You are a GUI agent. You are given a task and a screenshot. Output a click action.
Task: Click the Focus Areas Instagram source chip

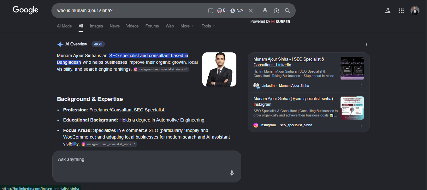point(109,144)
